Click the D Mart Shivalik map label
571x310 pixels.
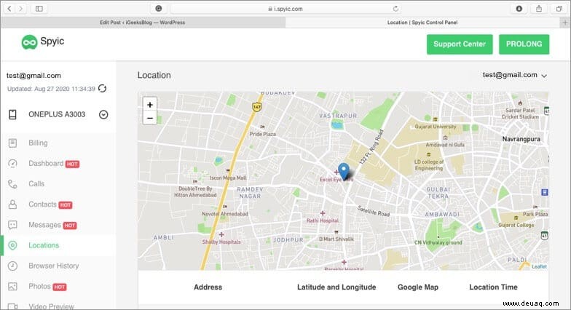coord(336,239)
